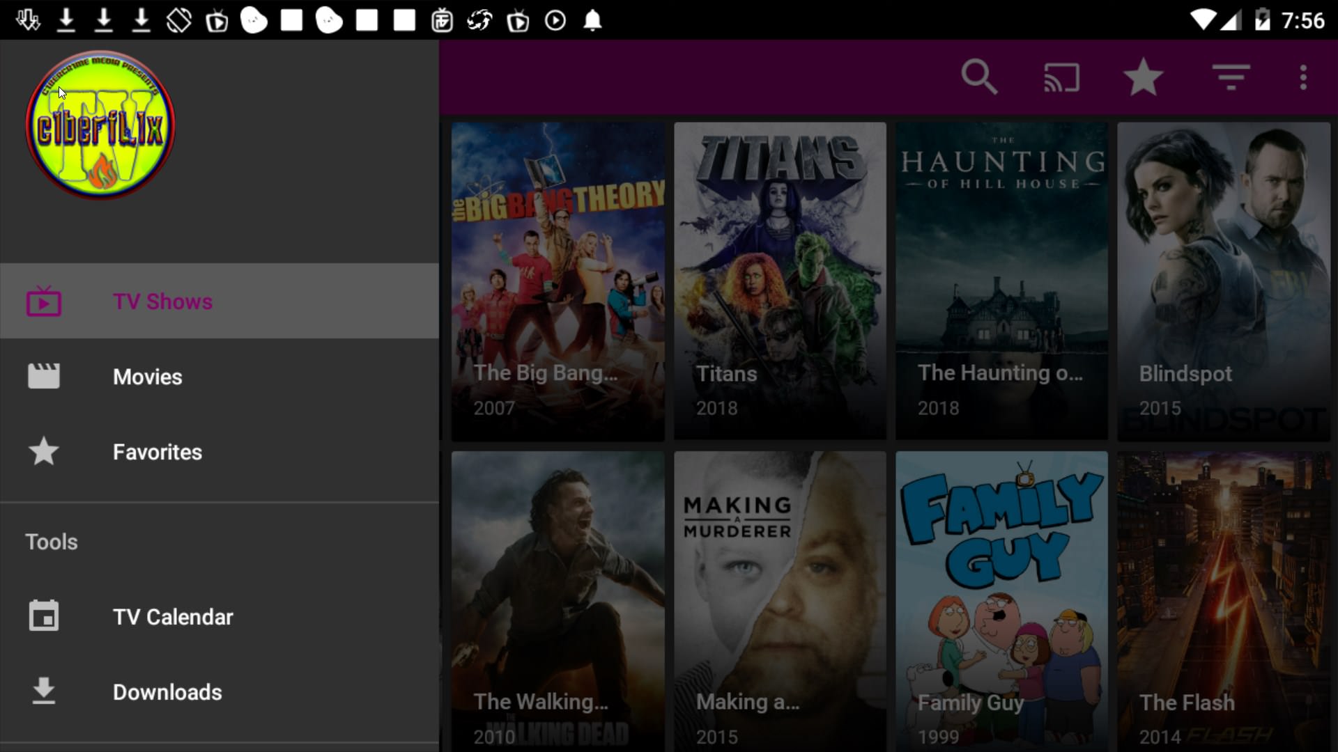The height and width of the screenshot is (752, 1338).
Task: Open The Big Bang Theory poster
Action: [x=558, y=281]
